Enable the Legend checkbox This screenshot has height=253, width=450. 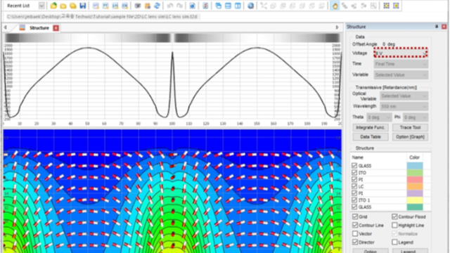tap(394, 242)
